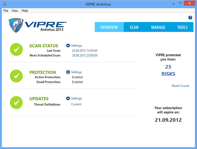Click next scheduled scan 26.08.2012 23:00:00
Image resolution: width=197 pixels, height=149 pixels.
point(85,55)
